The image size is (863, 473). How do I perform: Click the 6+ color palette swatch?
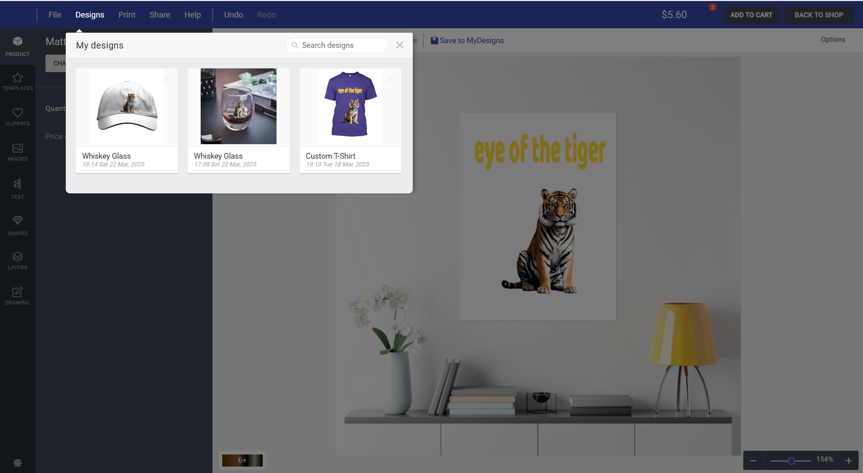tap(242, 460)
